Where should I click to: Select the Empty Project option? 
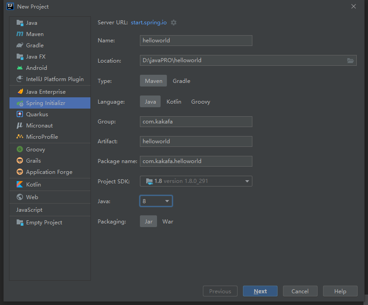(x=50, y=222)
